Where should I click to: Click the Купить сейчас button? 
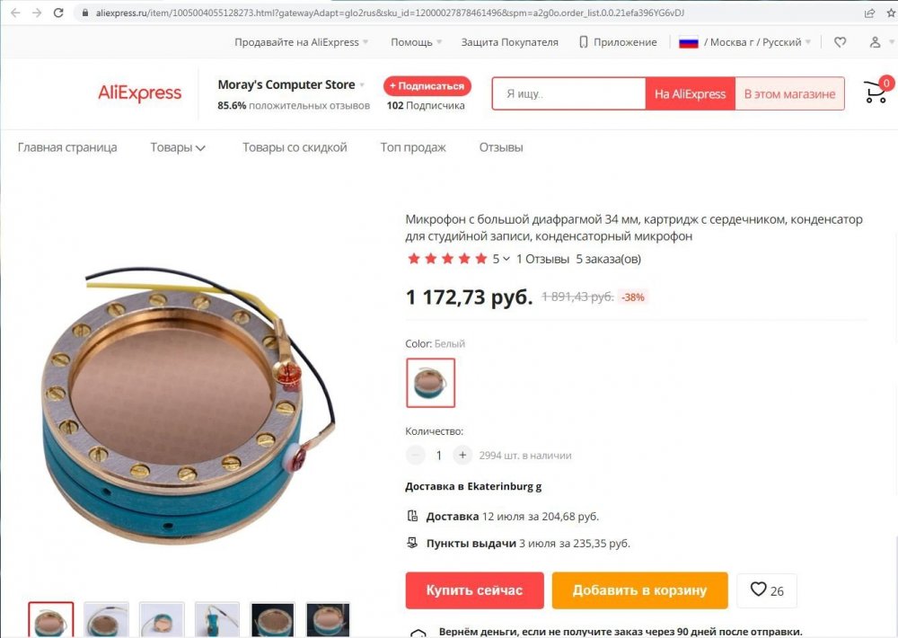coord(474,589)
